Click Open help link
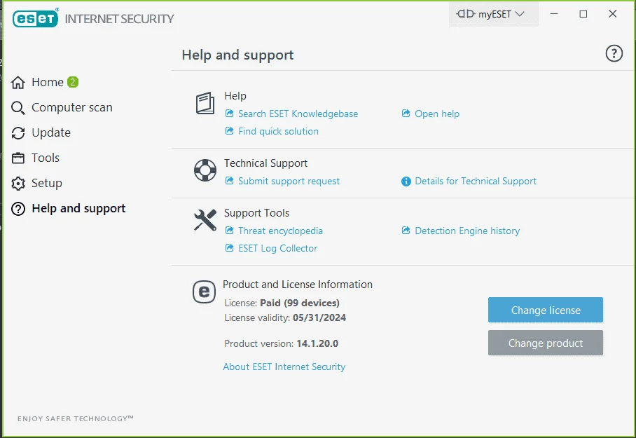The width and height of the screenshot is (636, 438). (x=437, y=114)
